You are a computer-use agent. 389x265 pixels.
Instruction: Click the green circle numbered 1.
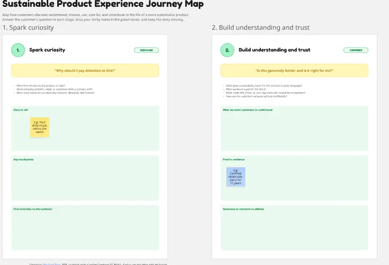(x=18, y=50)
